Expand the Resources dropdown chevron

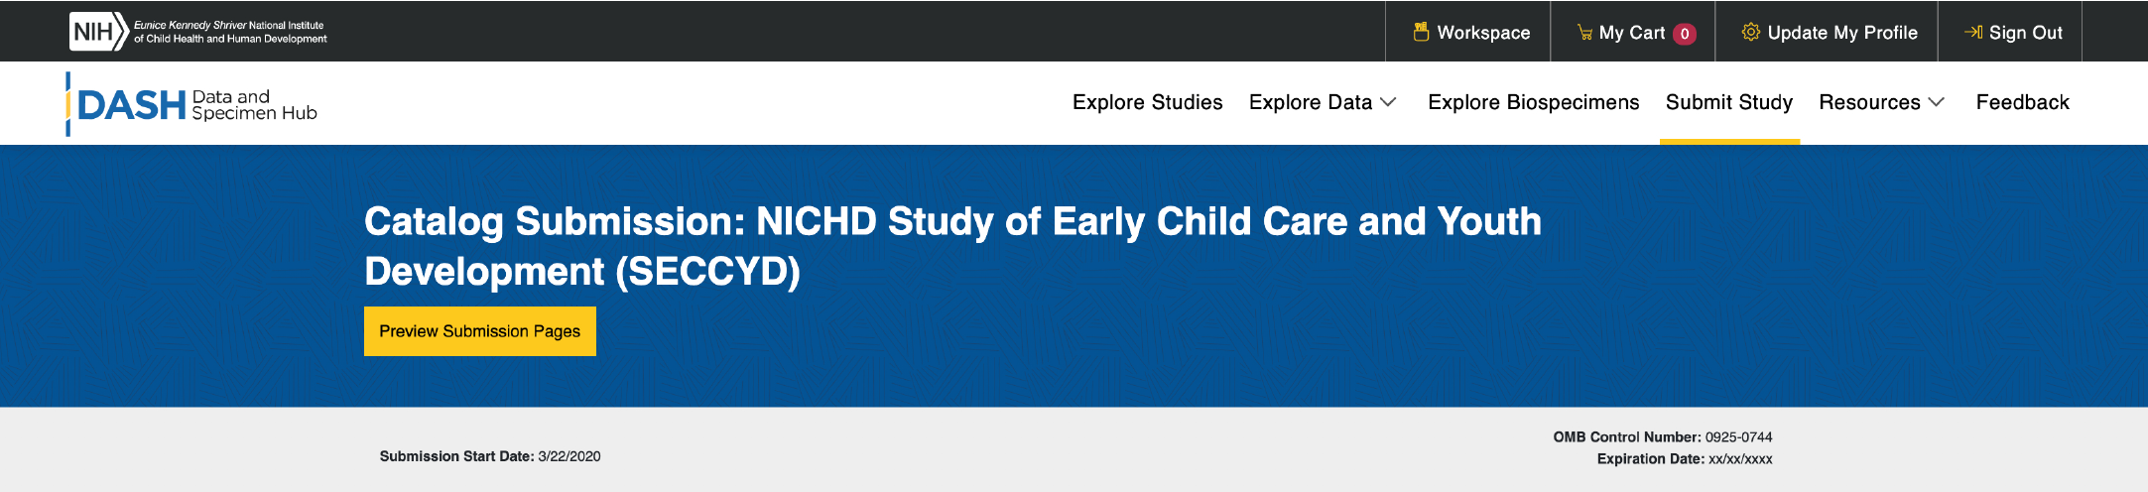(1937, 102)
